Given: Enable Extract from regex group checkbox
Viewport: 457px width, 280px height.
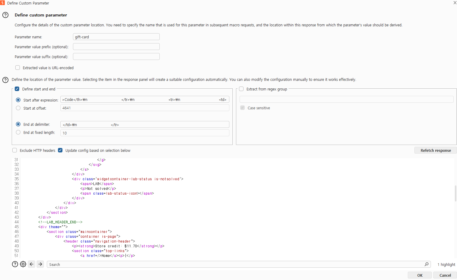Looking at the screenshot, I should point(241,89).
